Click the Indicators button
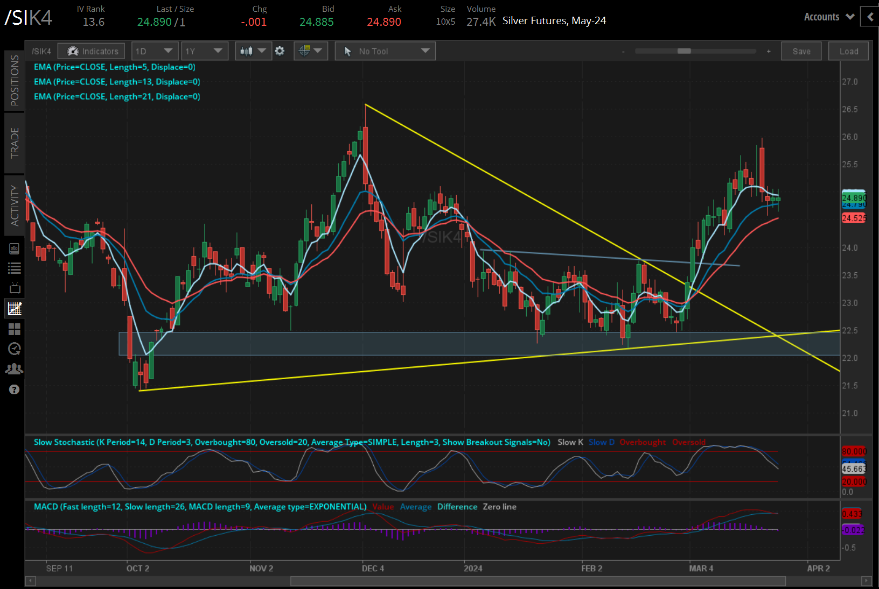879x589 pixels. pos(92,51)
